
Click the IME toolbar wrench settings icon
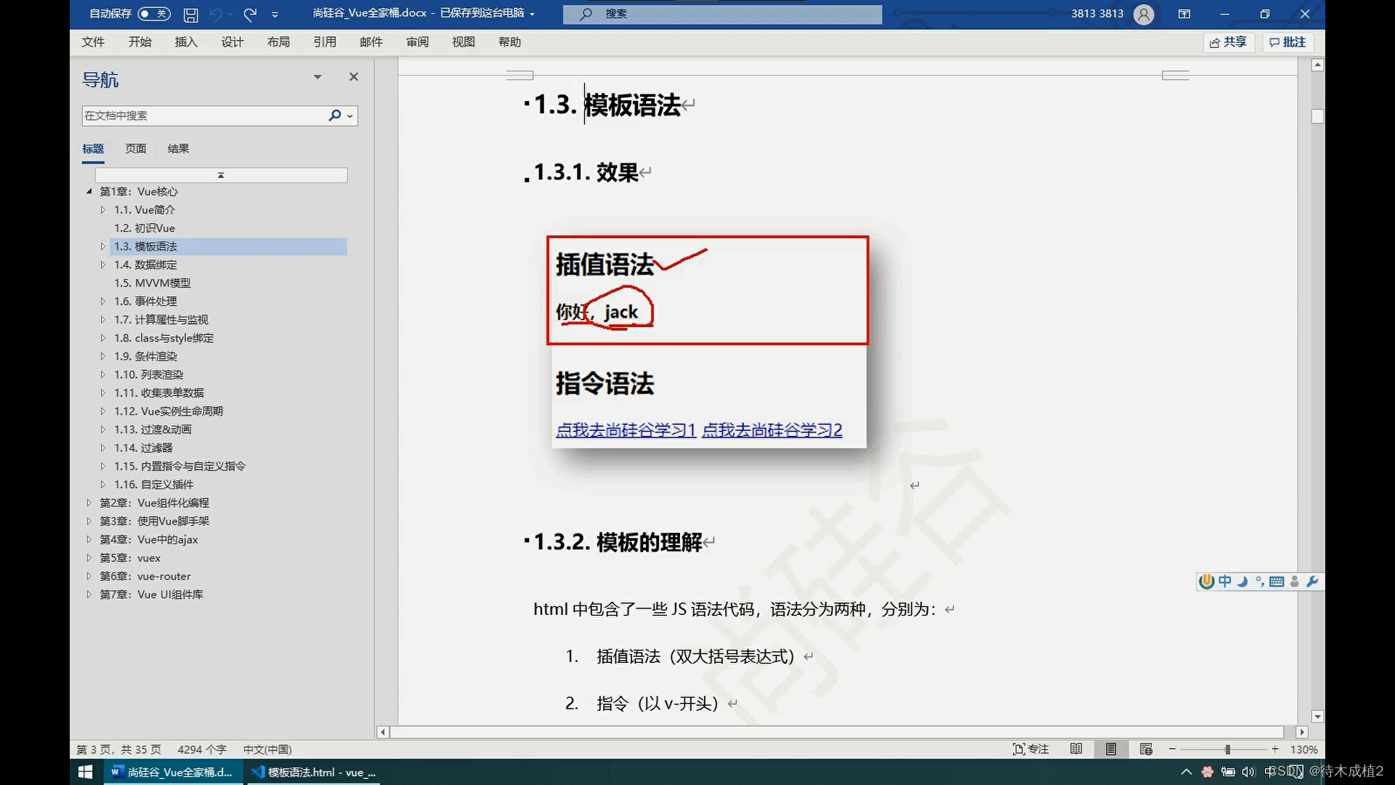[1312, 581]
